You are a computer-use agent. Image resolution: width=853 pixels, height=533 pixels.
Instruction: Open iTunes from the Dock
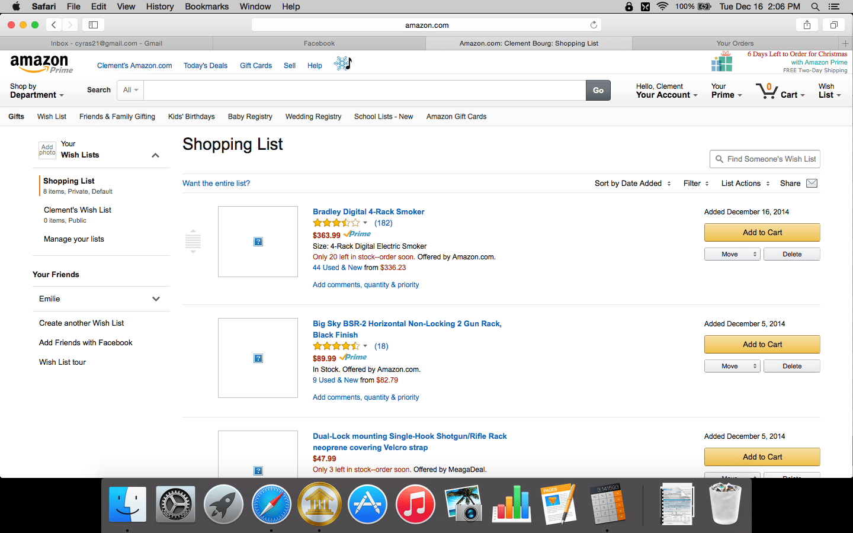pos(415,504)
